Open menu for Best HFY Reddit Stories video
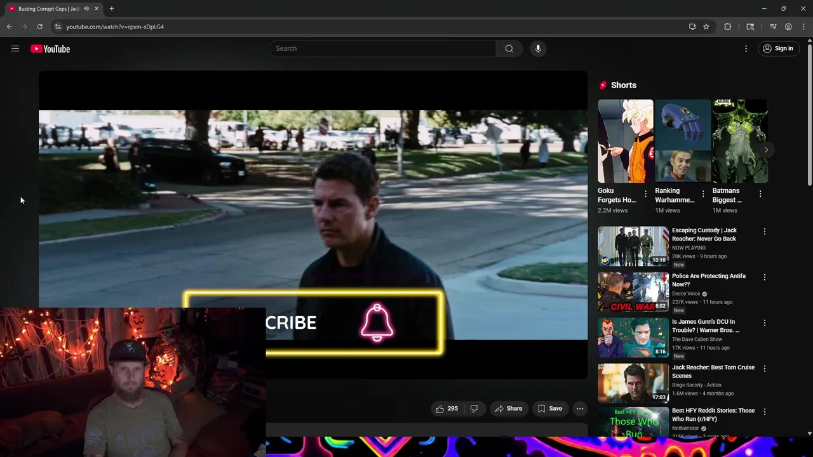Screen dimensions: 813x457 point(765,412)
